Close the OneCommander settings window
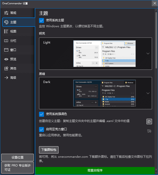The width and height of the screenshot is (158, 175). click(155, 3)
